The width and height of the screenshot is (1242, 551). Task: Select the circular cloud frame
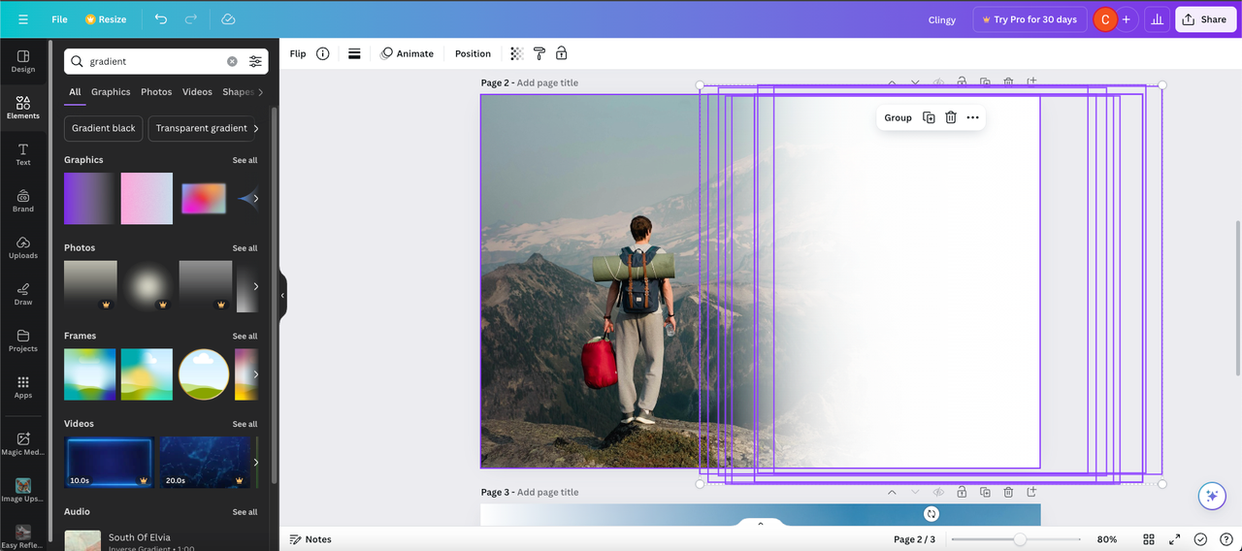204,374
